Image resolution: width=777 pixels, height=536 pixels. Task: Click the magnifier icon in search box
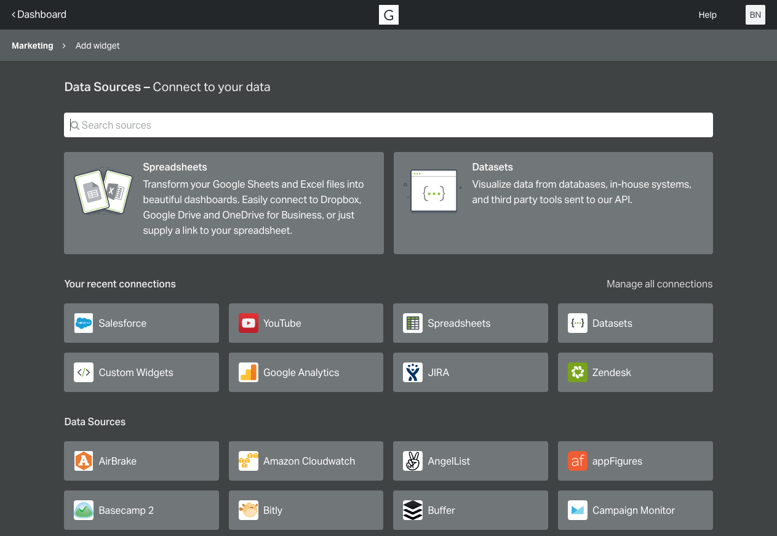[74, 126]
